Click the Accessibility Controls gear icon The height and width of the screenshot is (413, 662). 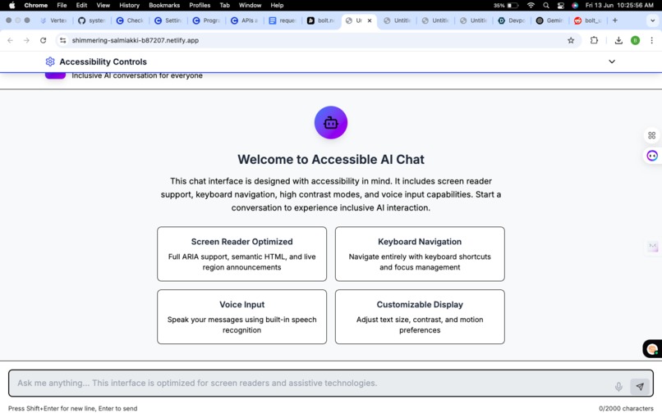pos(50,61)
